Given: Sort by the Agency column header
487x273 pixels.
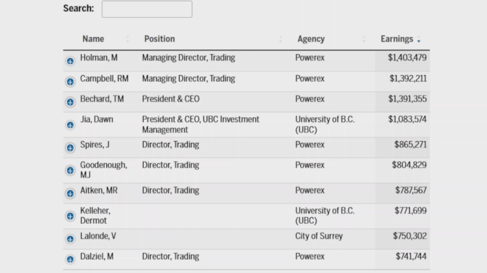Looking at the screenshot, I should point(311,39).
